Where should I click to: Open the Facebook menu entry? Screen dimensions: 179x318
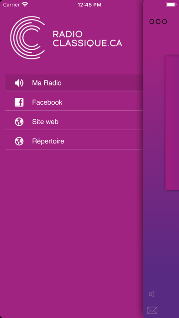tap(74, 102)
